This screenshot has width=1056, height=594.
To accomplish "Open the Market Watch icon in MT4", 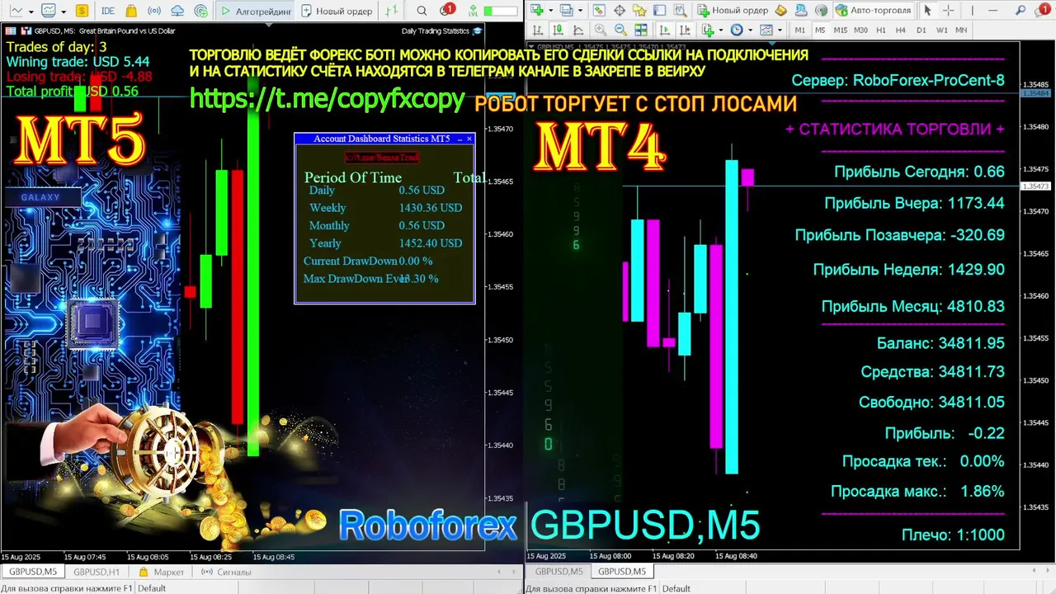I will point(599,11).
